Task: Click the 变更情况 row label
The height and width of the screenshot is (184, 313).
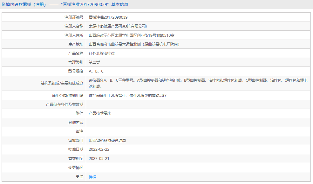Action: pyautogui.click(x=76, y=168)
